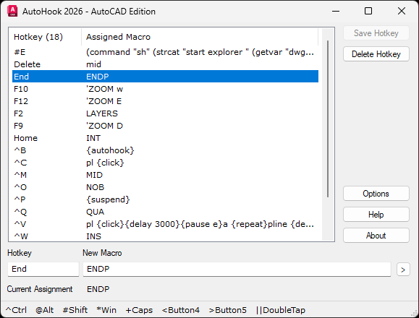Maximize the AutoHook window
Screen dimensions: 419x318
pyautogui.click(x=368, y=11)
